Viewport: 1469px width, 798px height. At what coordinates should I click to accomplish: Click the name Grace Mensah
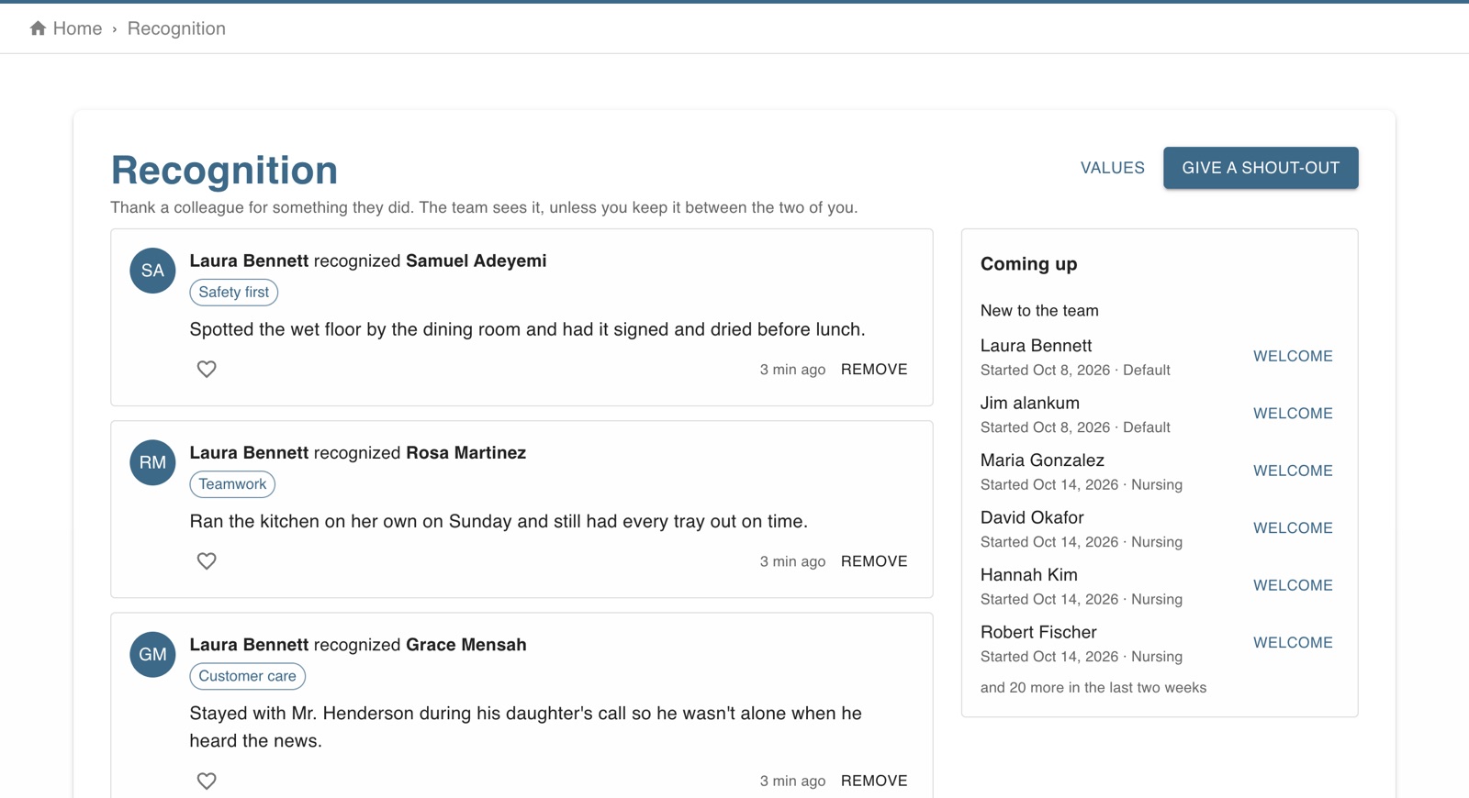[x=465, y=644]
